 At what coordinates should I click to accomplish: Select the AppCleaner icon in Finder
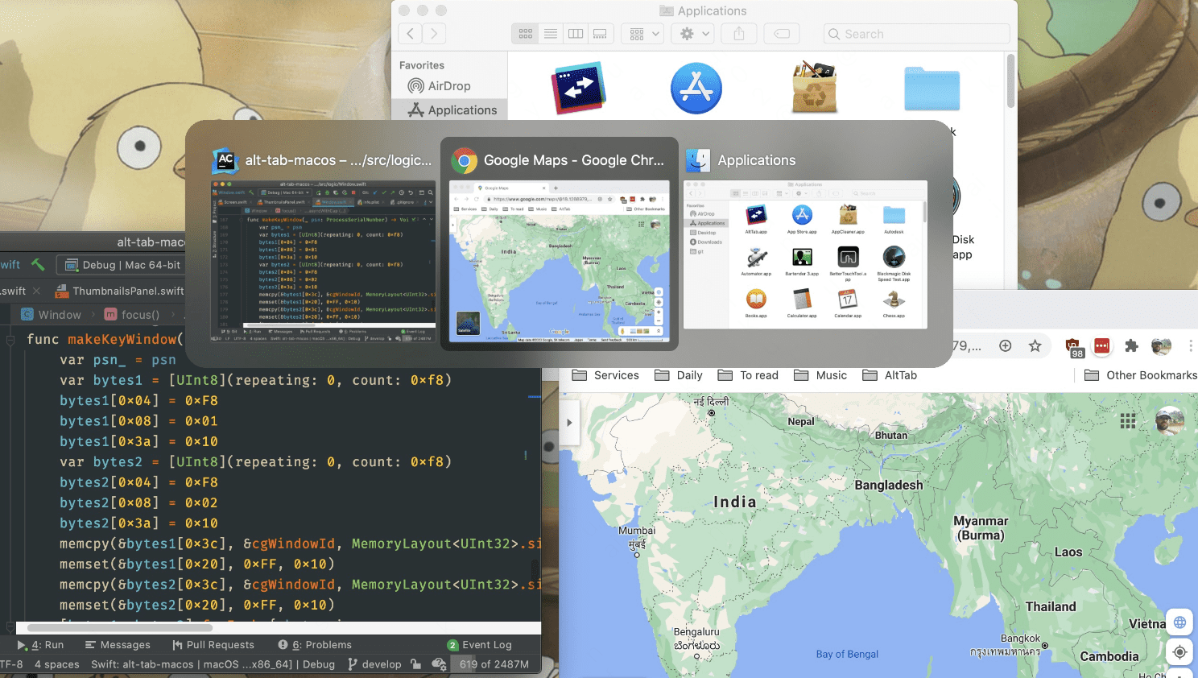tap(815, 87)
